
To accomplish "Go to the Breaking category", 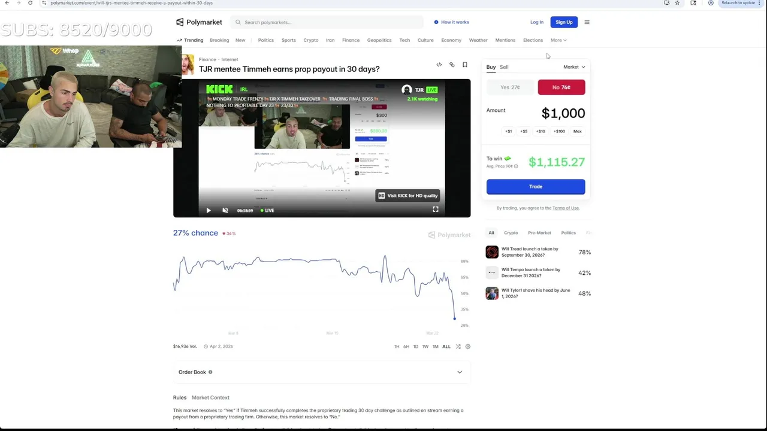I will coord(219,40).
